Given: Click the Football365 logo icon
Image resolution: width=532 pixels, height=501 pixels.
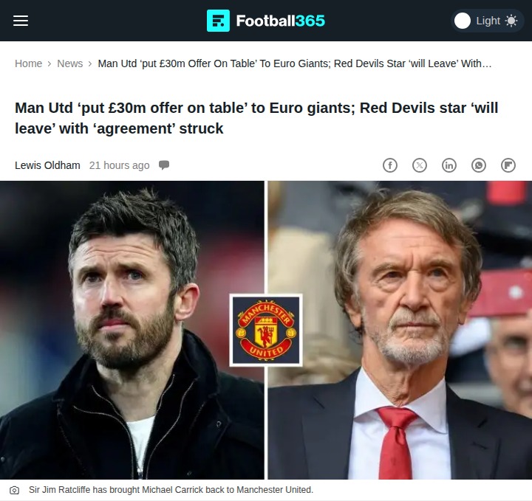Looking at the screenshot, I should (218, 21).
